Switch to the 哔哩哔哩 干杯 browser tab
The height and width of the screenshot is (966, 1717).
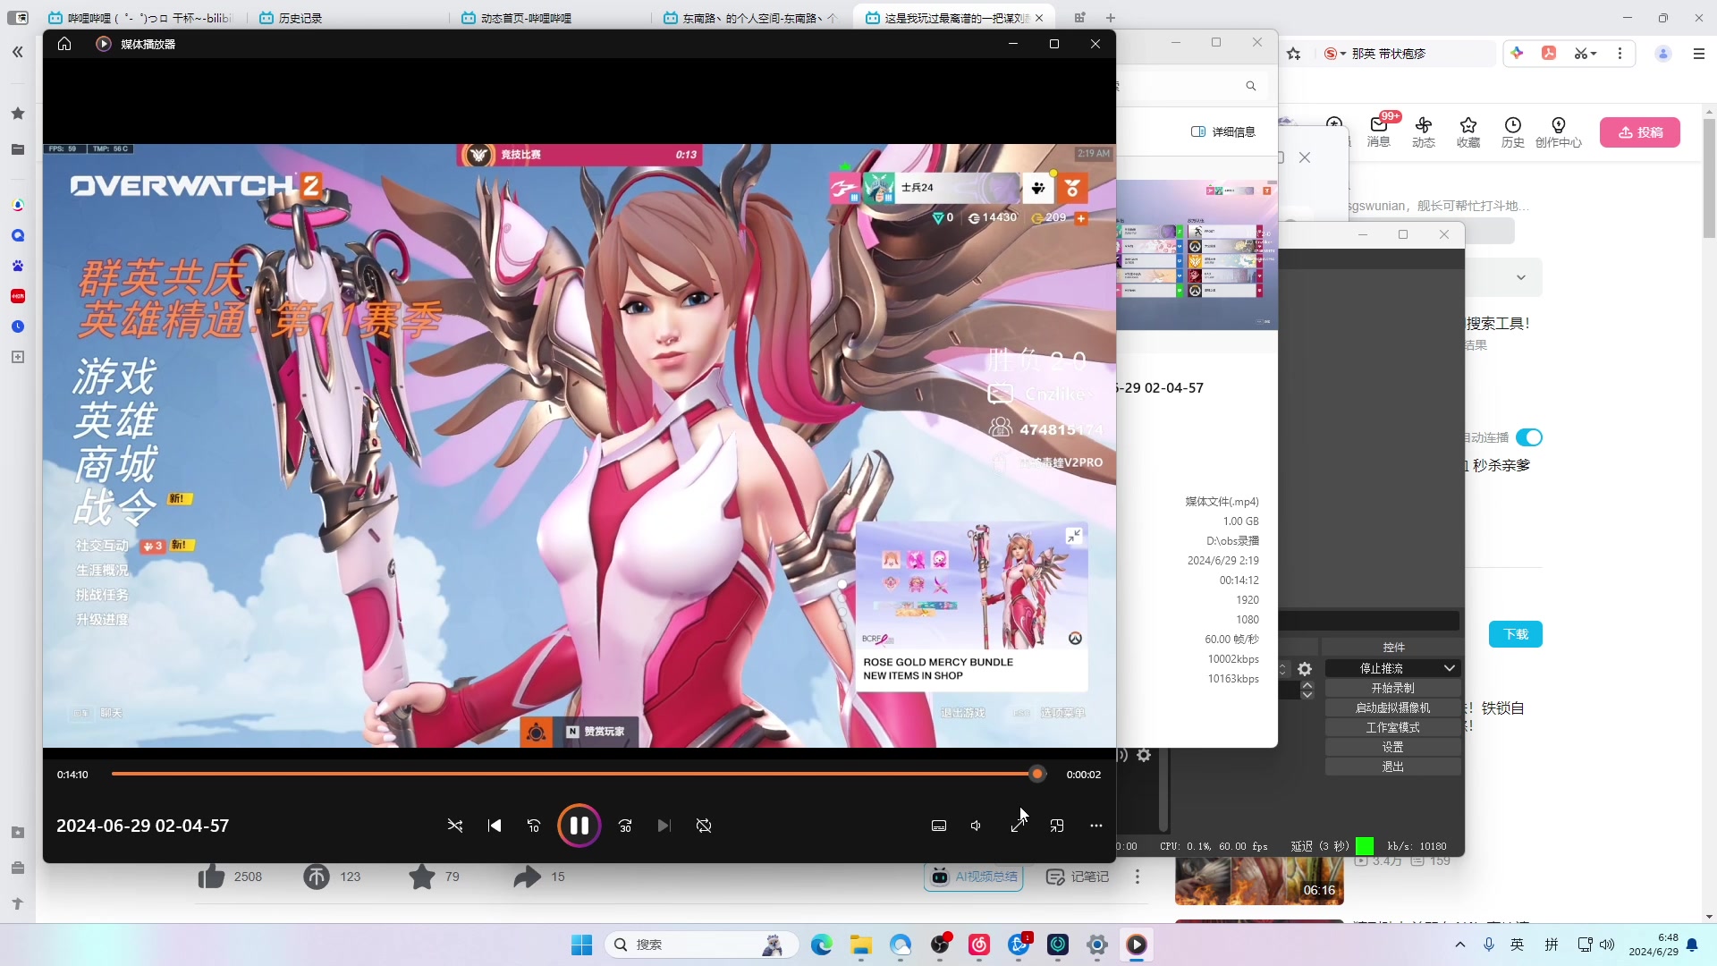click(141, 18)
